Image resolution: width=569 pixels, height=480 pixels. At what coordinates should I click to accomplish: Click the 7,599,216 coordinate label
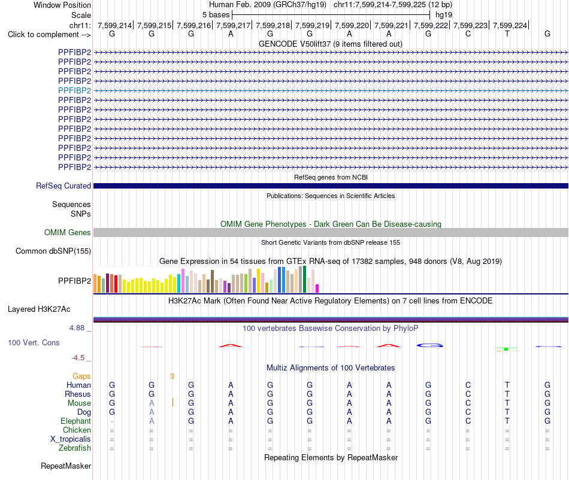[x=194, y=25]
